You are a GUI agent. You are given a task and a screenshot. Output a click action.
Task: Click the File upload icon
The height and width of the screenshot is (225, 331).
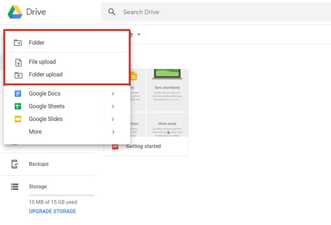18,62
